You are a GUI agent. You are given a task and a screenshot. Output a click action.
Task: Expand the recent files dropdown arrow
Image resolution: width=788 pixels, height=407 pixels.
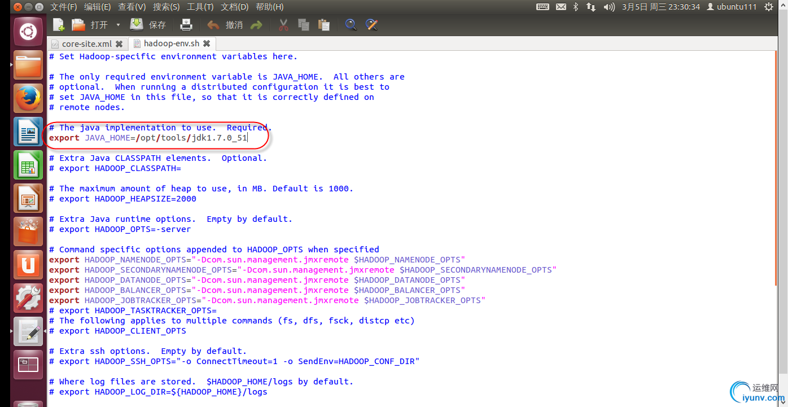tap(118, 25)
